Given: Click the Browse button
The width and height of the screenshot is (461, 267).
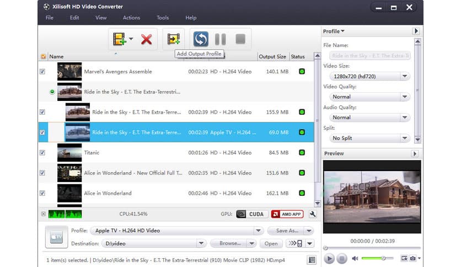Looking at the screenshot, I should 229,243.
